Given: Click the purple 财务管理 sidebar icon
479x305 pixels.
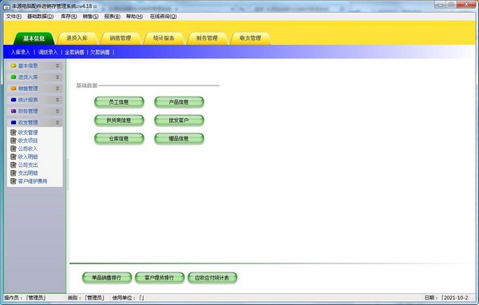Looking at the screenshot, I should [14, 111].
